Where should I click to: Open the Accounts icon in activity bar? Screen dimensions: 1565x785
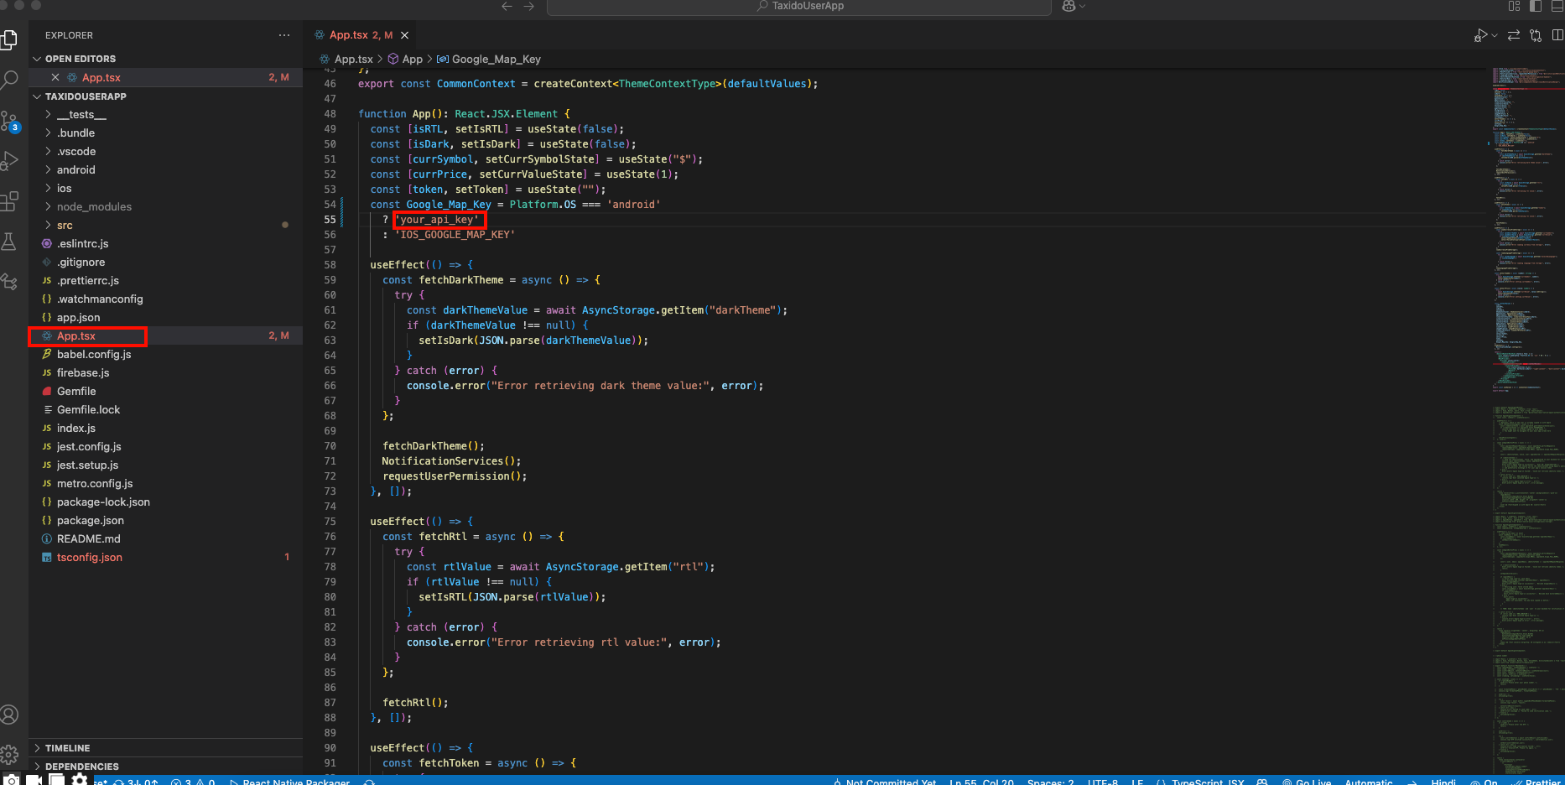[x=11, y=715]
